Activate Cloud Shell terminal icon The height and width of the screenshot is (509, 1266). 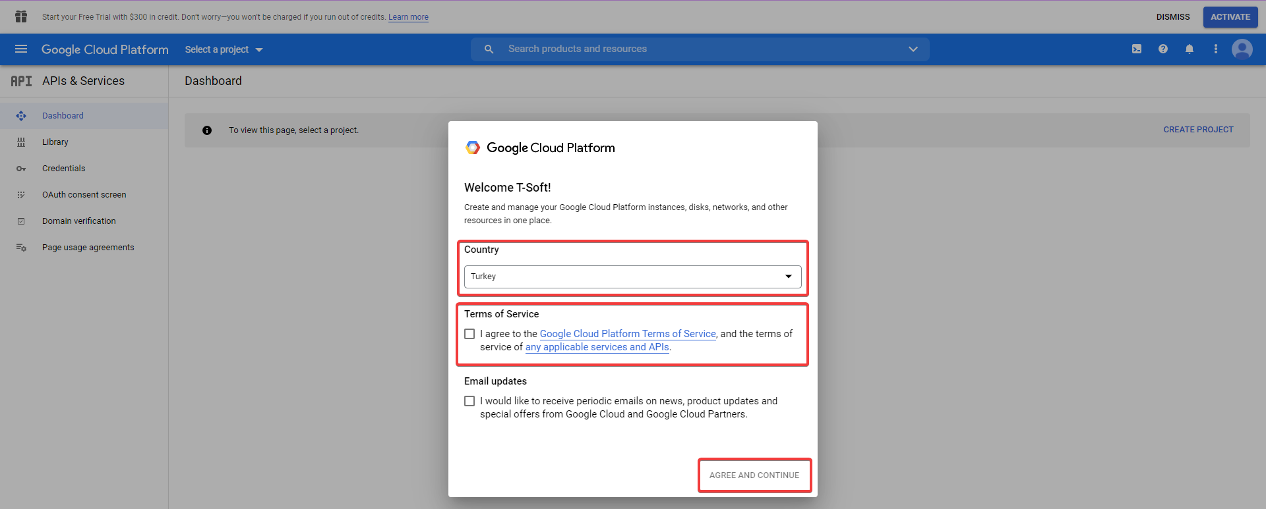click(1137, 49)
